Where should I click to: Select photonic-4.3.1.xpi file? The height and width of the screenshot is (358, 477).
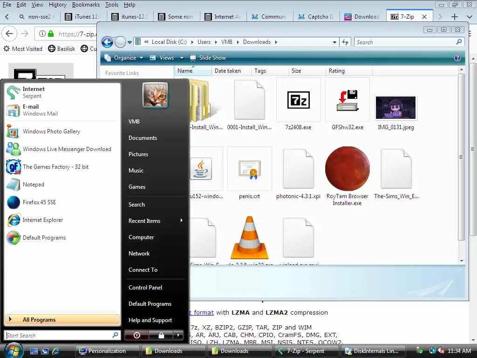click(298, 173)
